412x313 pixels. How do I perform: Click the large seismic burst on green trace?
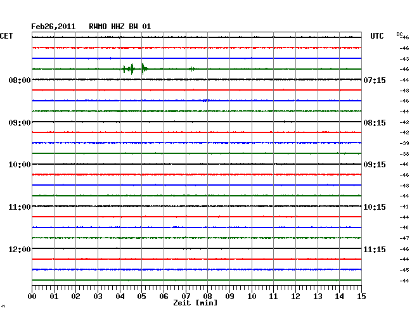click(135, 69)
